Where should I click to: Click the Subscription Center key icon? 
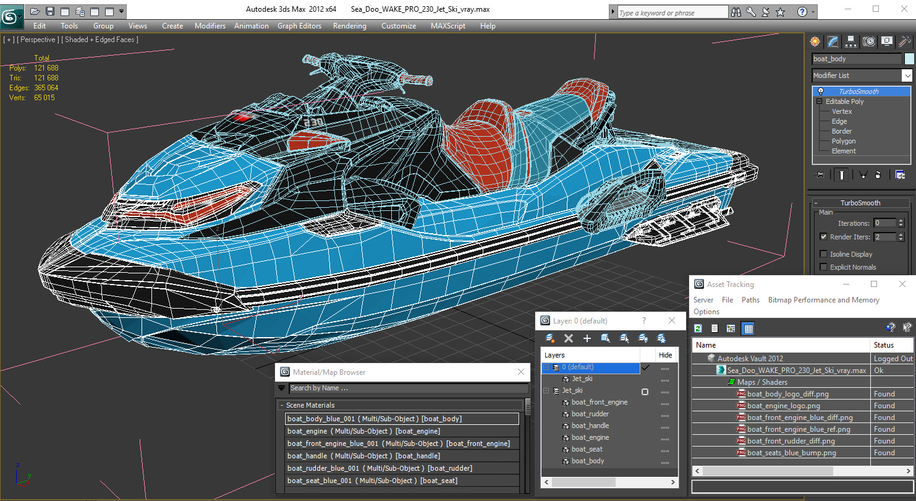pyautogui.click(x=751, y=12)
